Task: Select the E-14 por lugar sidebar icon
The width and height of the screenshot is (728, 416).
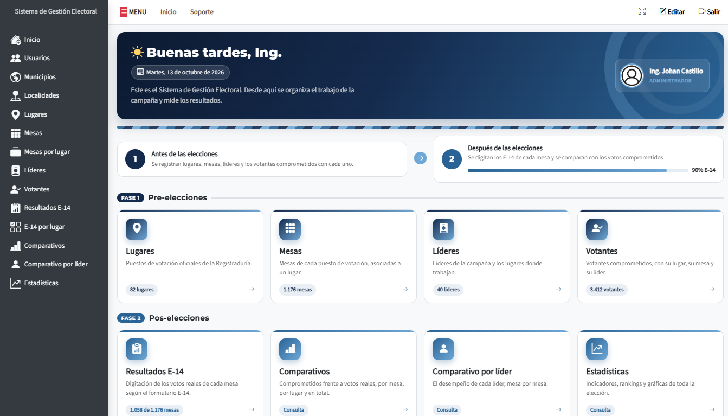Action: [16, 227]
